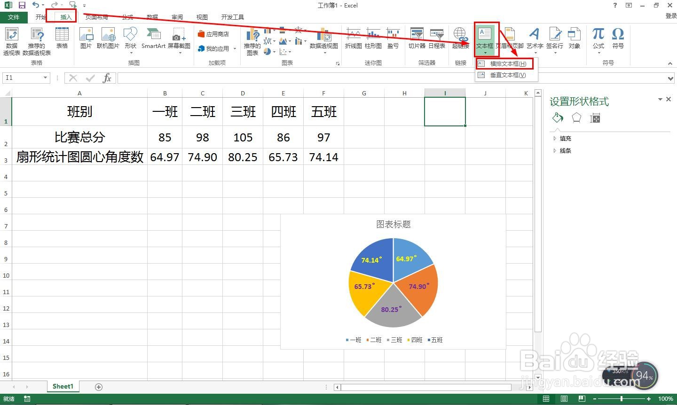Image resolution: width=677 pixels, height=405 pixels.
Task: Insert a 表格 table
Action: (62, 38)
